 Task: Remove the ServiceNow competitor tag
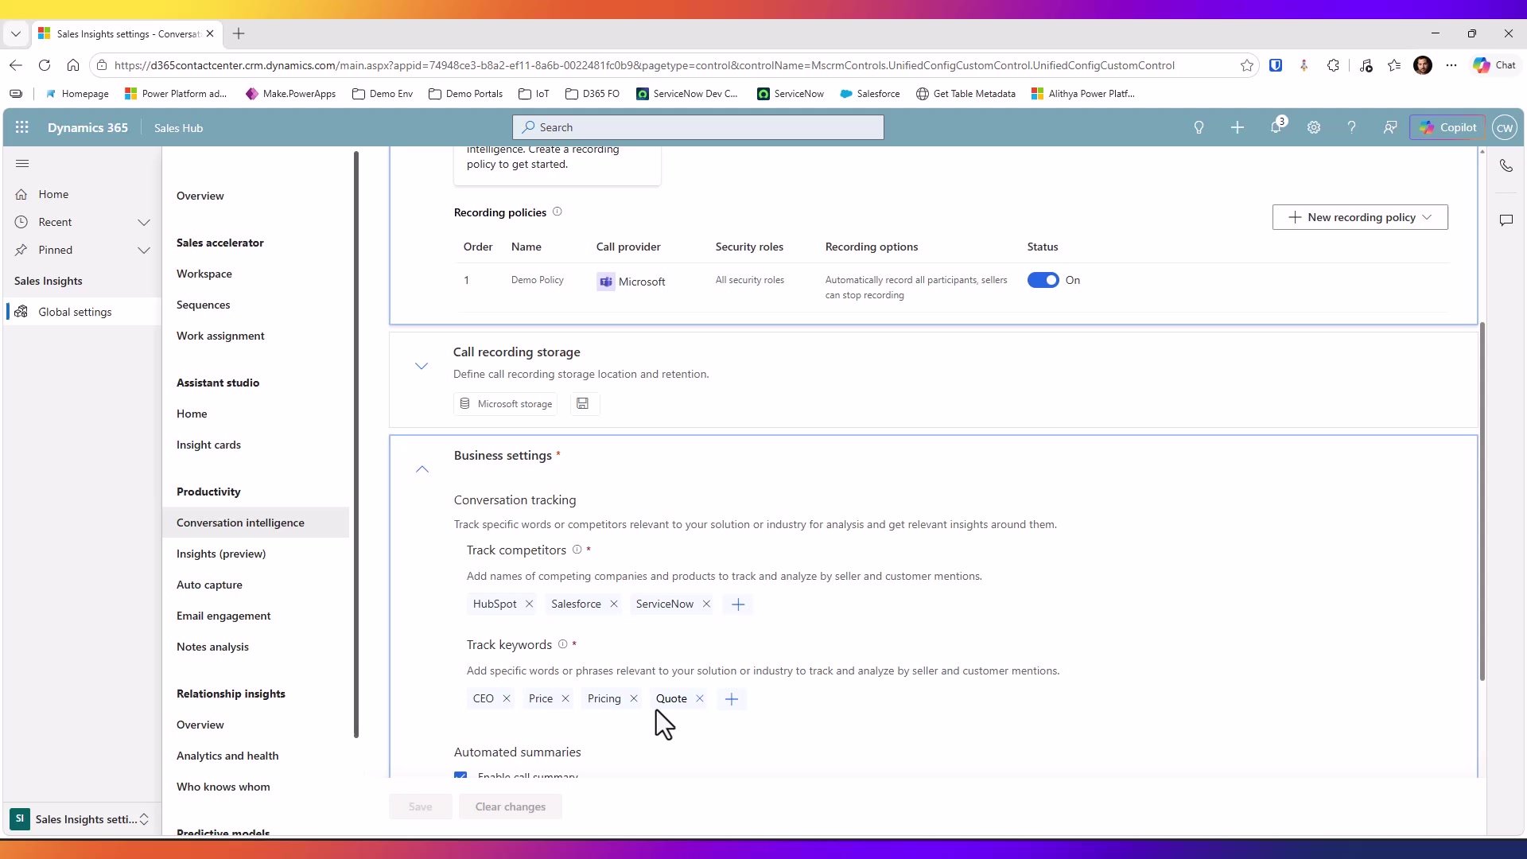(706, 604)
